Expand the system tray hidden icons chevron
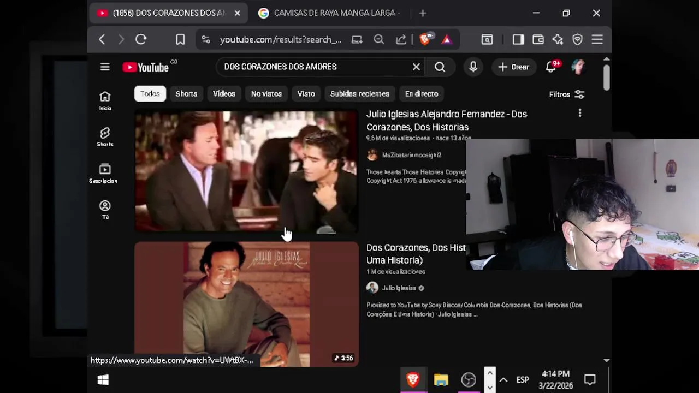Screen dimensions: 699x393 click(503, 380)
